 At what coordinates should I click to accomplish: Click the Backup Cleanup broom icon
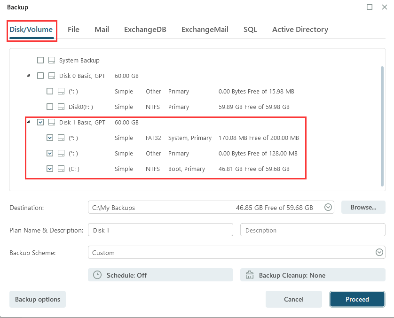(x=250, y=275)
